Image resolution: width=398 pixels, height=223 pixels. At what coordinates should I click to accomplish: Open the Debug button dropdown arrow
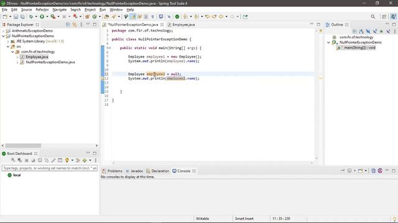tap(36, 17)
